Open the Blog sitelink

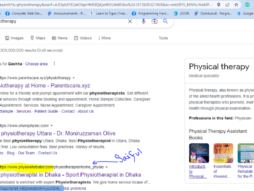click(10, 153)
